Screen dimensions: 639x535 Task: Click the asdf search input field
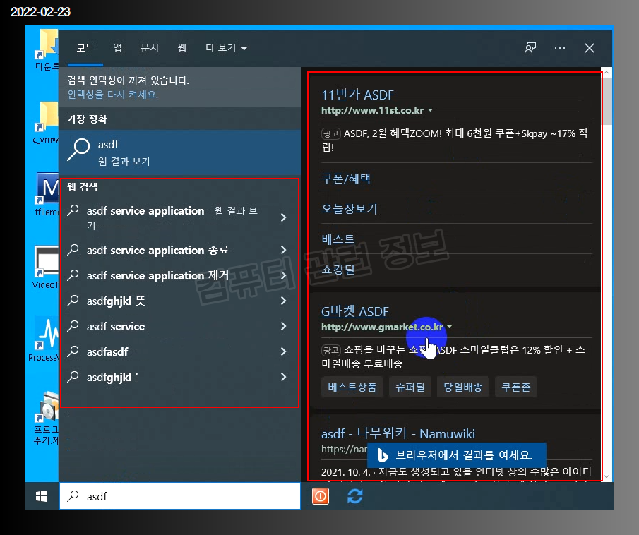point(180,496)
